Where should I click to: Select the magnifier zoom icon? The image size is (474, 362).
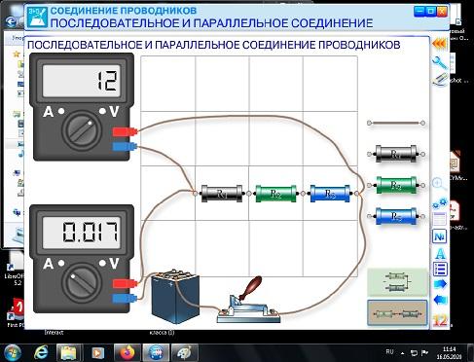coord(439,184)
